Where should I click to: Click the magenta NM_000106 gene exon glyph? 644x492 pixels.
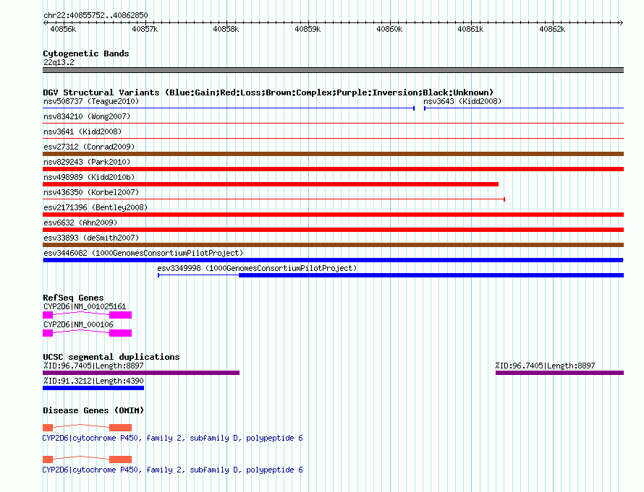click(x=87, y=333)
